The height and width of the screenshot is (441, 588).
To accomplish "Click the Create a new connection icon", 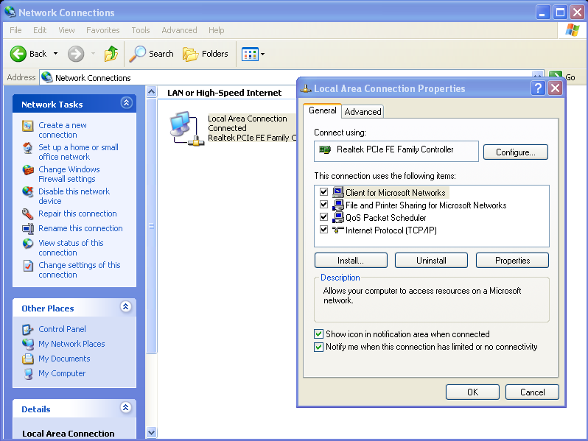I will pyautogui.click(x=28, y=126).
